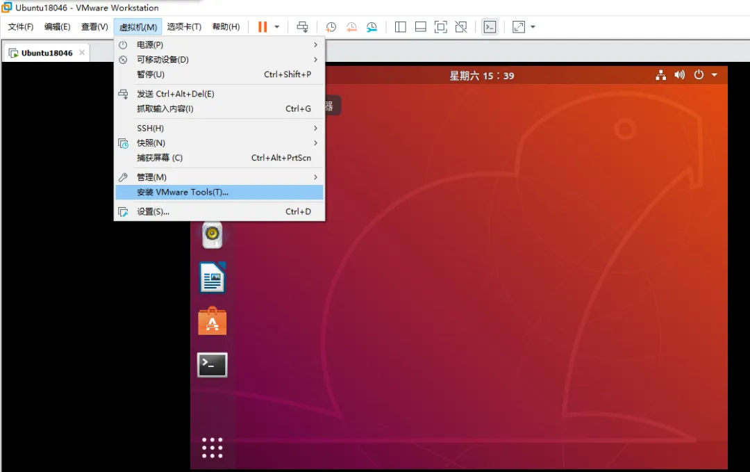
Task: Enter full screen mode icon
Action: pyautogui.click(x=440, y=27)
